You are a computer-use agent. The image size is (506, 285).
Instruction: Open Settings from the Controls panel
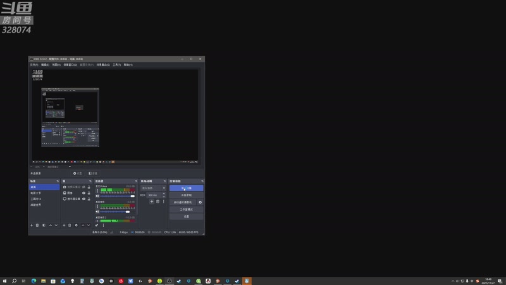[186, 217]
